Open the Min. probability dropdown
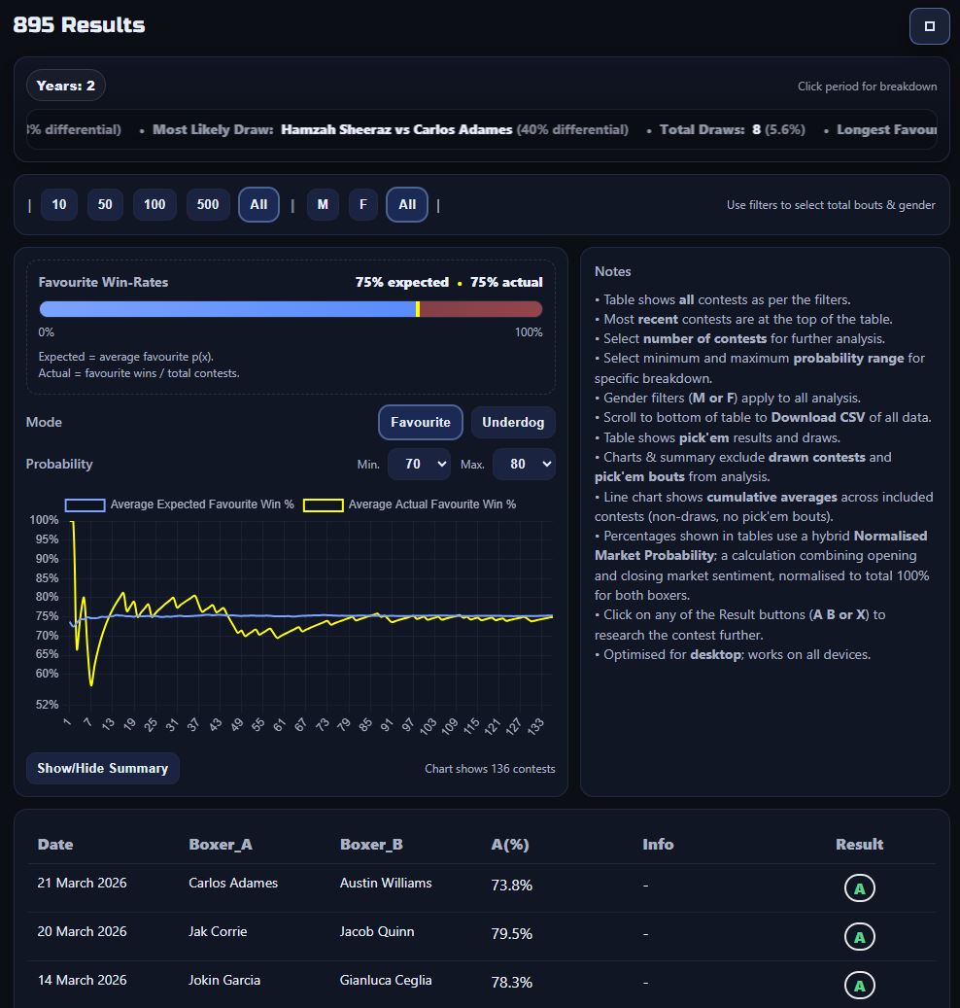 [x=419, y=465]
